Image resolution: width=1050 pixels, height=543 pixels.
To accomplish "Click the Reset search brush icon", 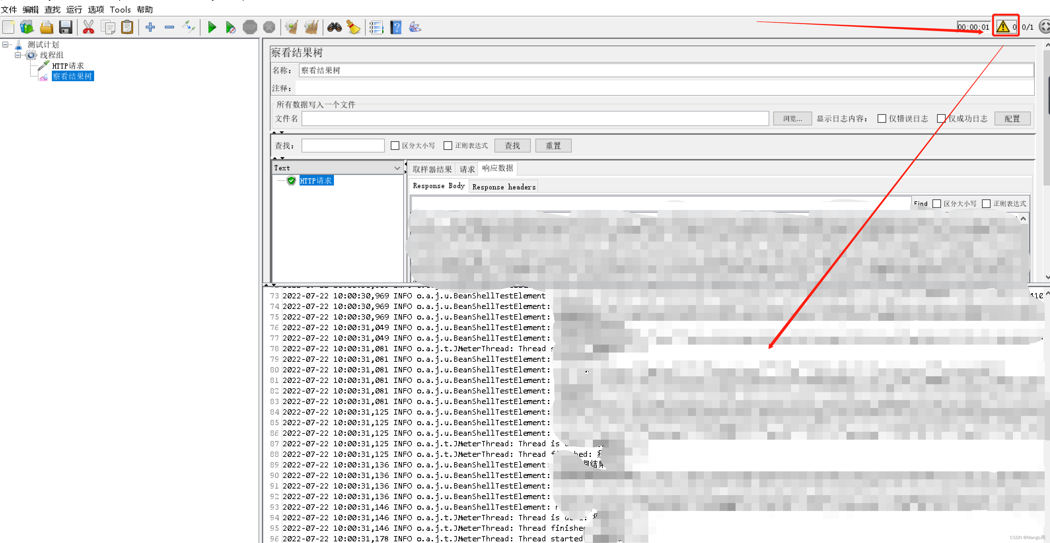I will coord(353,27).
